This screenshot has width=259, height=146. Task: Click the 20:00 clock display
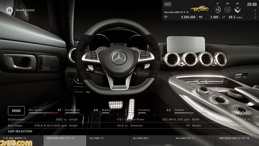point(252,4)
